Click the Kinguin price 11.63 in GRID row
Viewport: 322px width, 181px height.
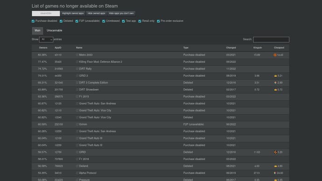(257, 152)
